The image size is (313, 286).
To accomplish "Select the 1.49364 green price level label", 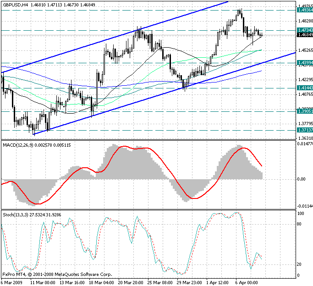I will tap(305, 10).
